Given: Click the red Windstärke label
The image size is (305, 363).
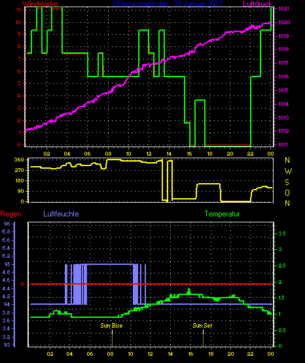Looking at the screenshot, I should [x=40, y=4].
